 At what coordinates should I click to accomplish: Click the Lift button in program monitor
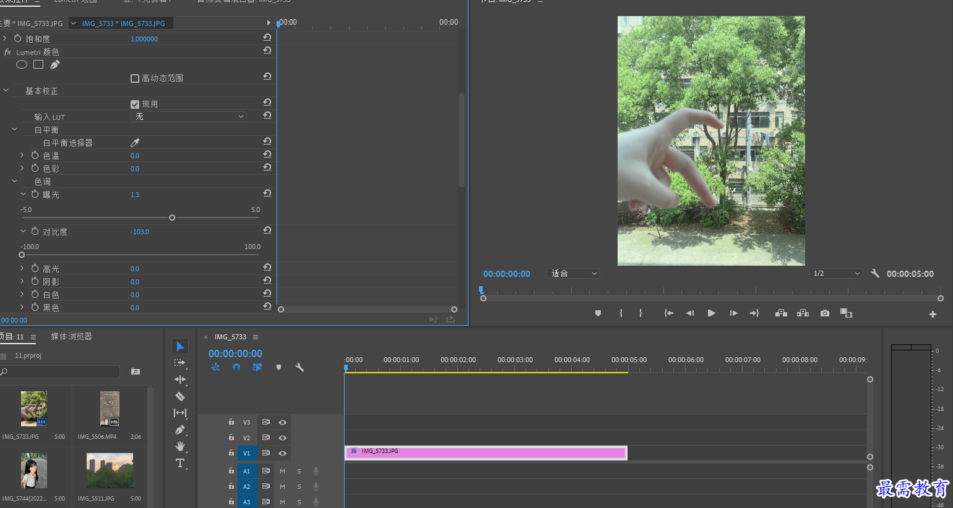tap(781, 313)
